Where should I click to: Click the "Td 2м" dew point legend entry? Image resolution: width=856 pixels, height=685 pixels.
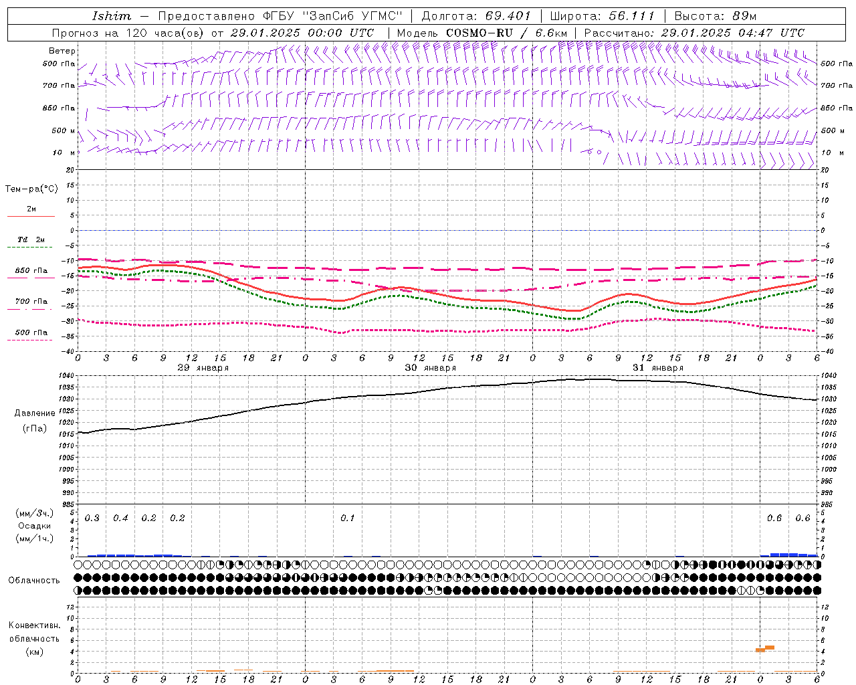click(x=31, y=239)
